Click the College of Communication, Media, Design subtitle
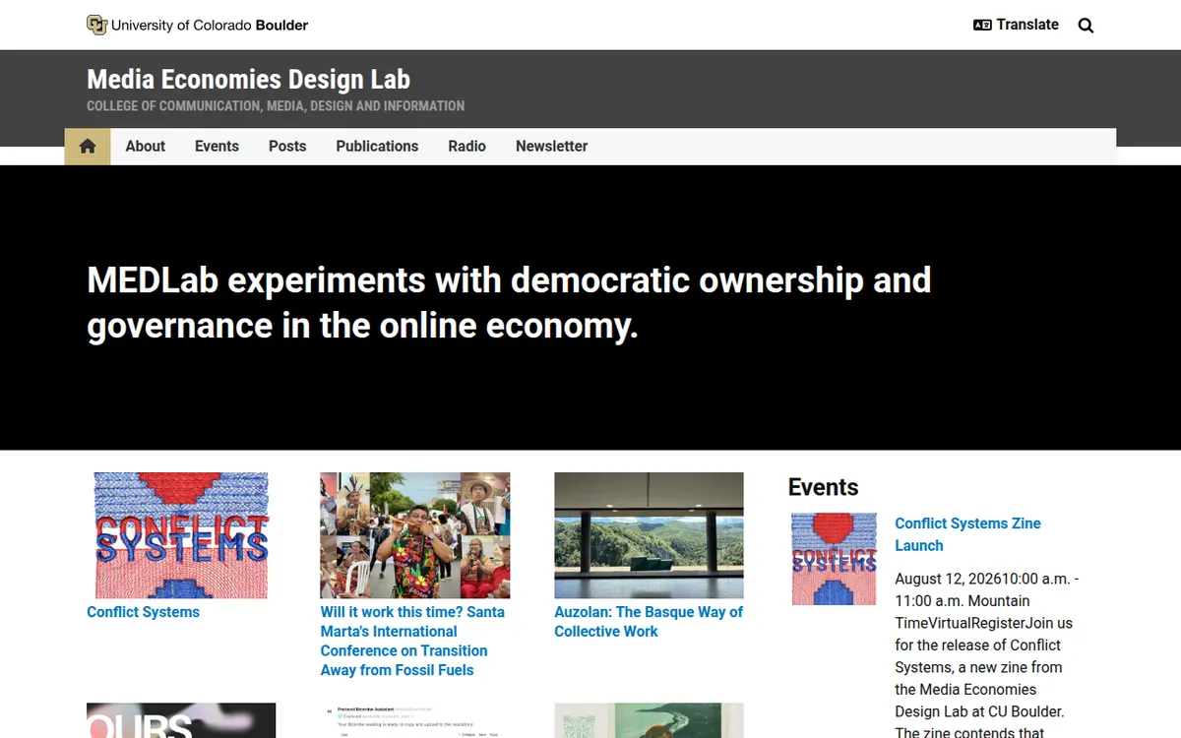 (x=276, y=106)
